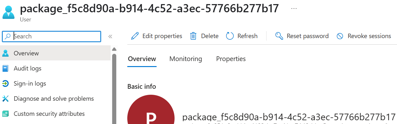Click the Edit properties pencil icon
Viewport: 397px width, 124px height.
pyautogui.click(x=135, y=36)
